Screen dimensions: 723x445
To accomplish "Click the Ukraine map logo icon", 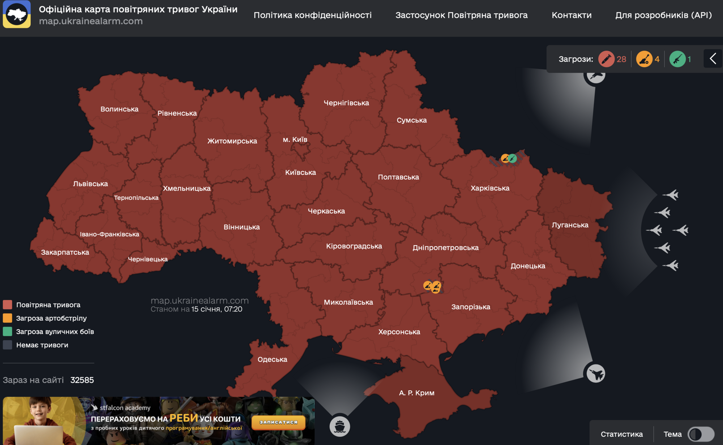I will (x=17, y=14).
